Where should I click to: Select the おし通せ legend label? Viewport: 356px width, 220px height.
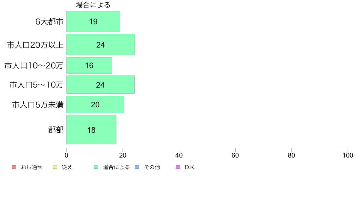[x=31, y=167]
